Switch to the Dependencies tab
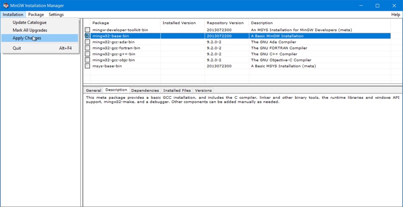Viewport: 403px width, 207px height. (x=145, y=90)
